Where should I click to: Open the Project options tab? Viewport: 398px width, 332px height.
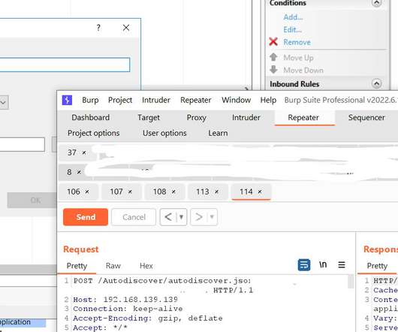tap(93, 133)
